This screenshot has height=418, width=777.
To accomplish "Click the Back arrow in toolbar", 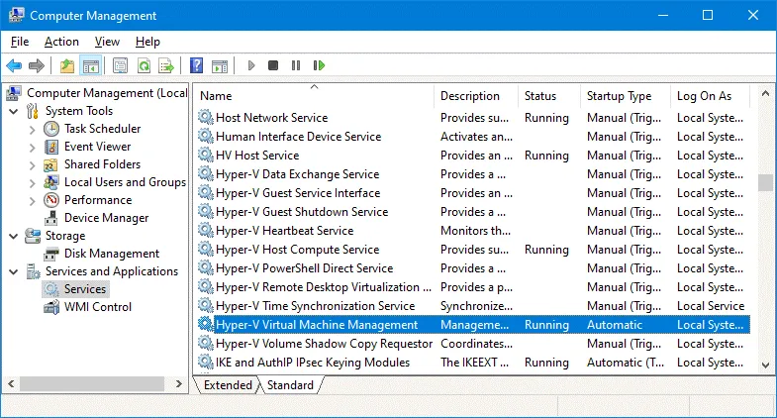I will 14,66.
